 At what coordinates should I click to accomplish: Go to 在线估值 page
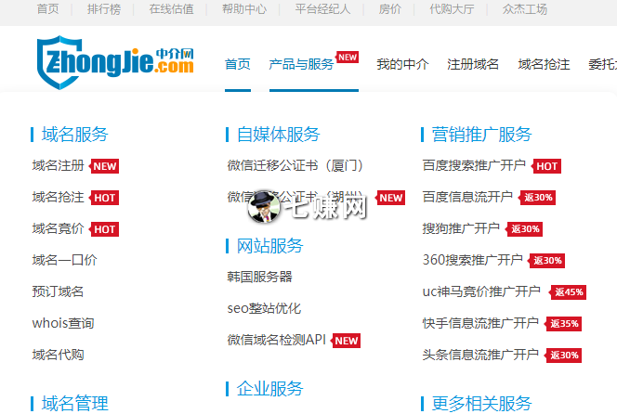point(171,8)
